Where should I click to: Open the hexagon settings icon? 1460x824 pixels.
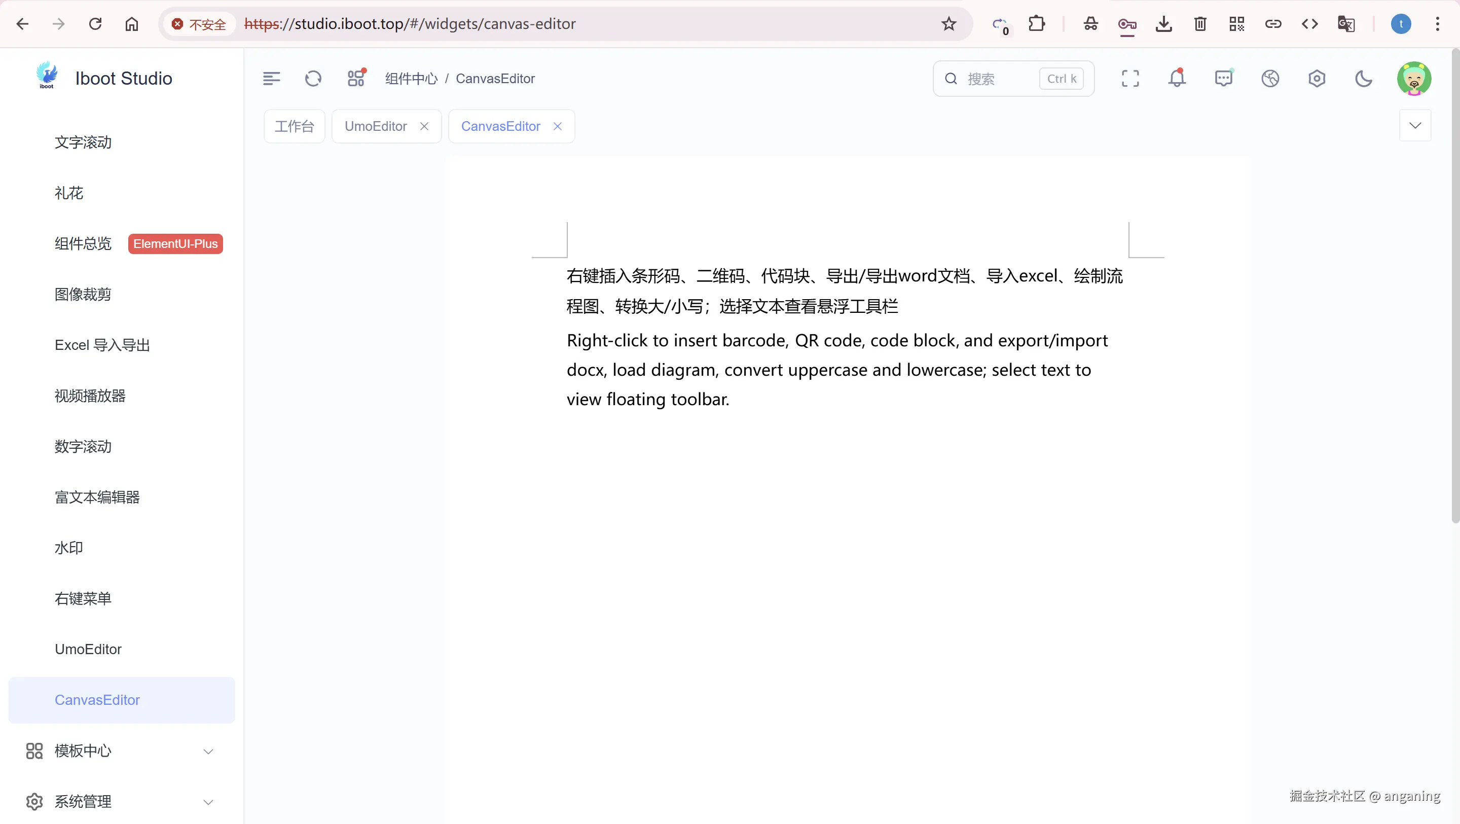tap(1317, 78)
